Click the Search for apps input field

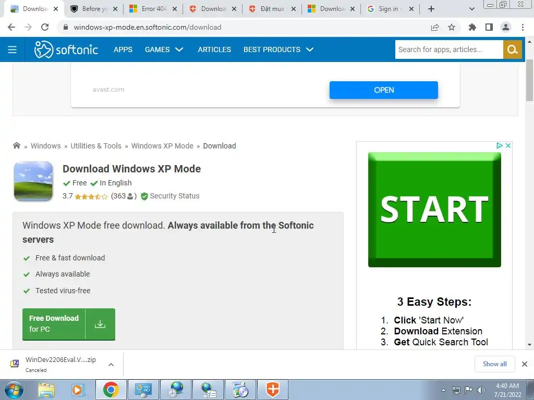449,49
